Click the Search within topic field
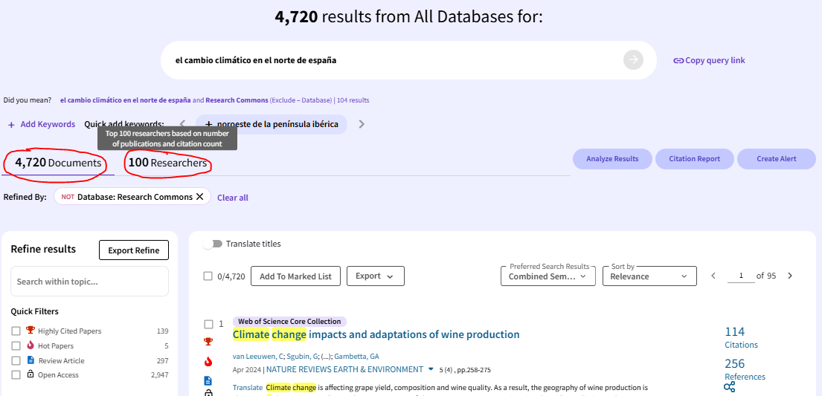This screenshot has height=396, width=822. pos(89,282)
